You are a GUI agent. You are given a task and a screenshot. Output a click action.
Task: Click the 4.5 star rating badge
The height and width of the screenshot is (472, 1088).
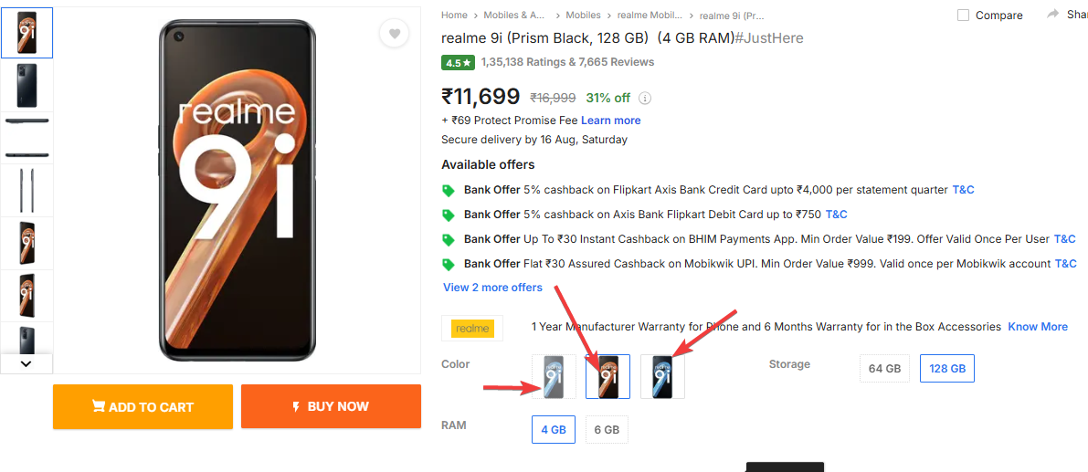pyautogui.click(x=458, y=63)
